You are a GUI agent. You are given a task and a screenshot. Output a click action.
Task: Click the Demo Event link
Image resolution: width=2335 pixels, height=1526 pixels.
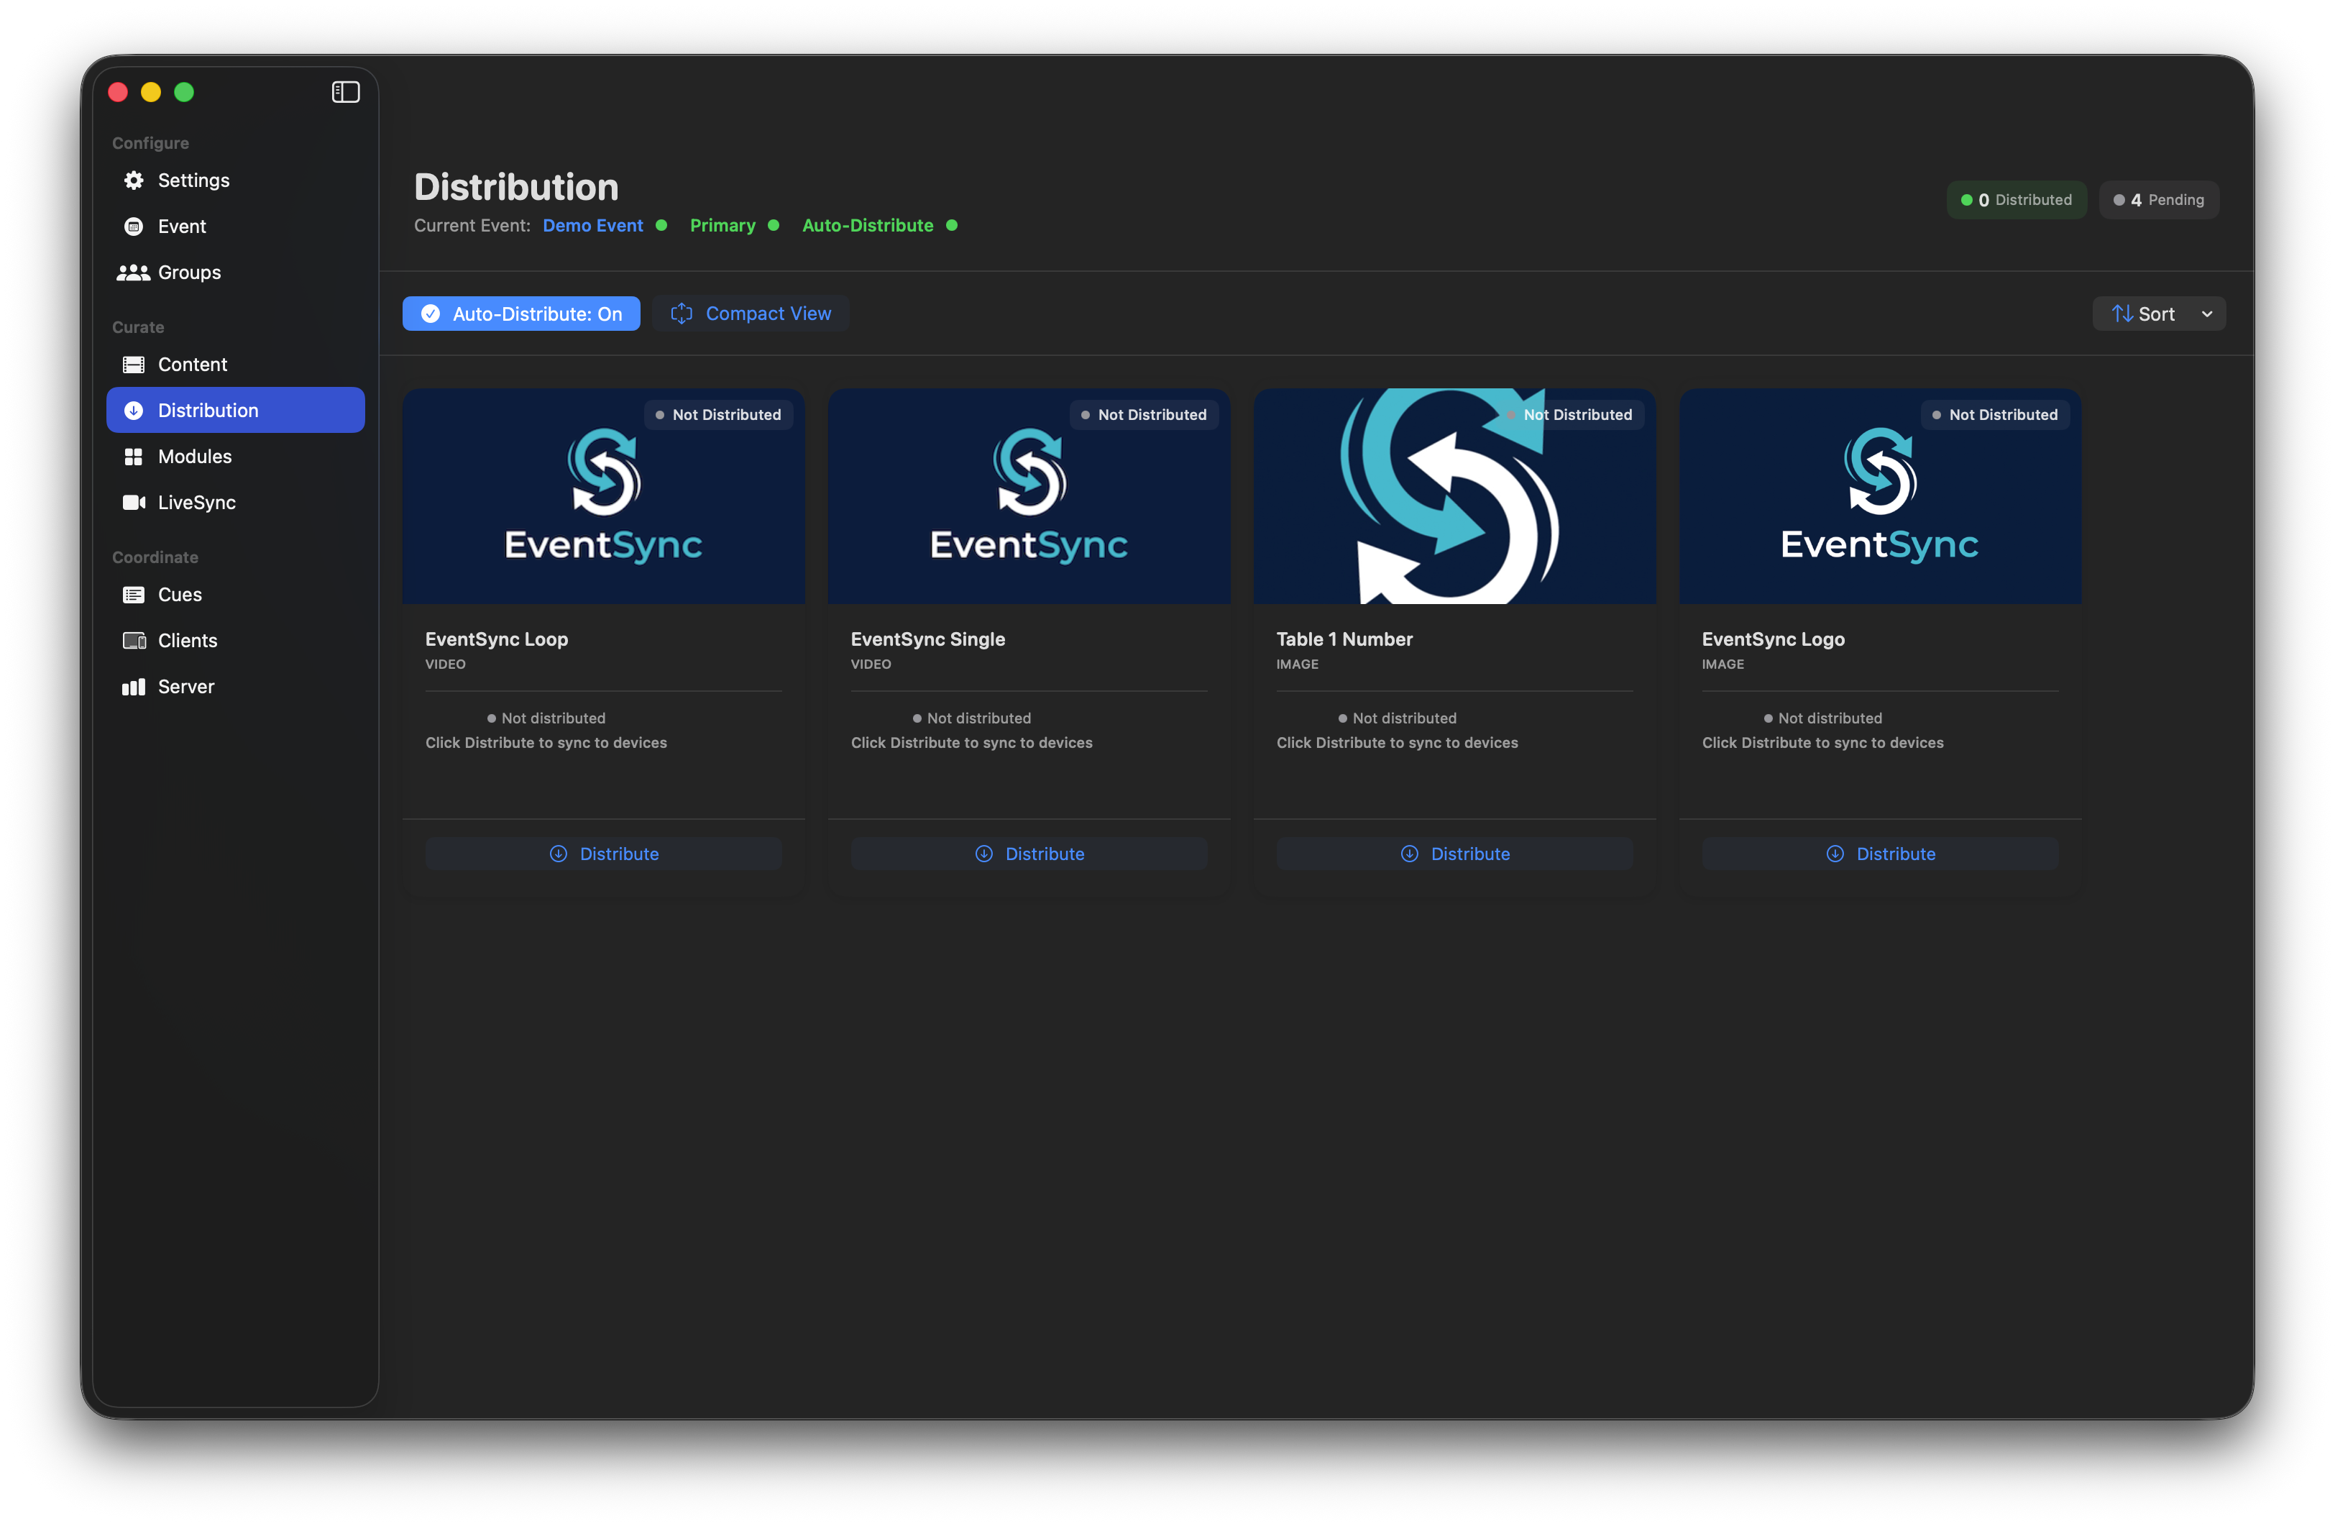(x=592, y=226)
